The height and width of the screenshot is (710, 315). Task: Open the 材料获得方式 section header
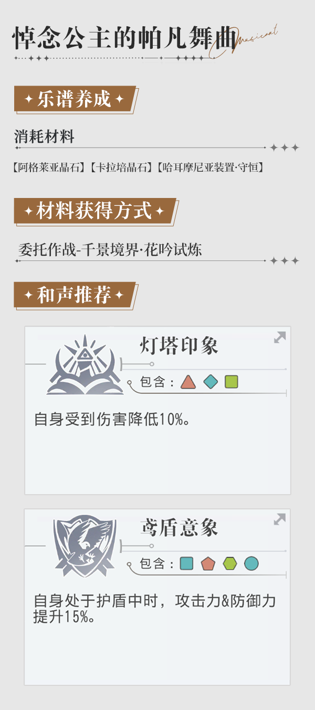point(94,211)
